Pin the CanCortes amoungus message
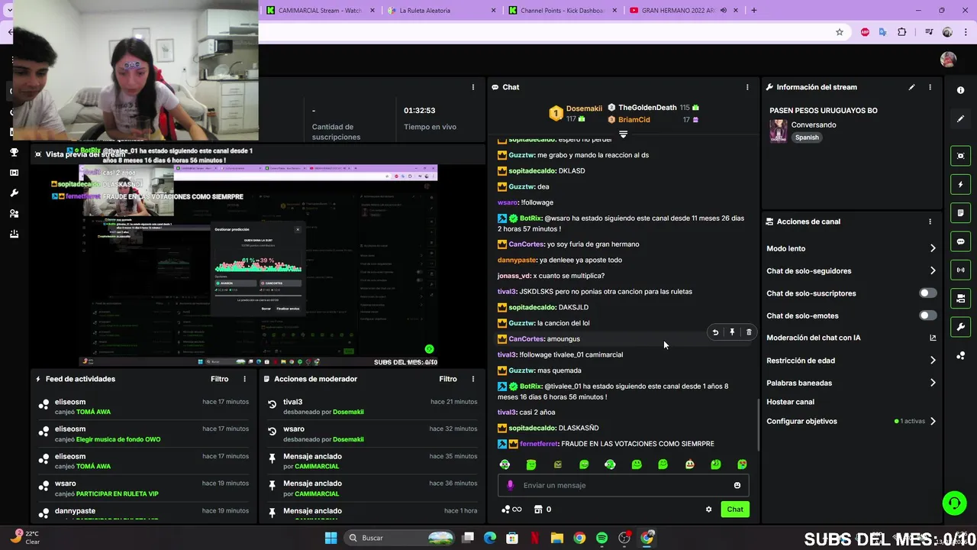Image resolution: width=977 pixels, height=550 pixels. (732, 332)
